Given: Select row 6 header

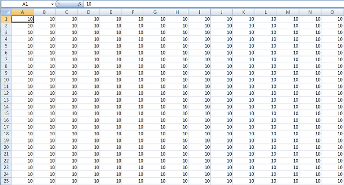Looking at the screenshot, I should pyautogui.click(x=6, y=53).
